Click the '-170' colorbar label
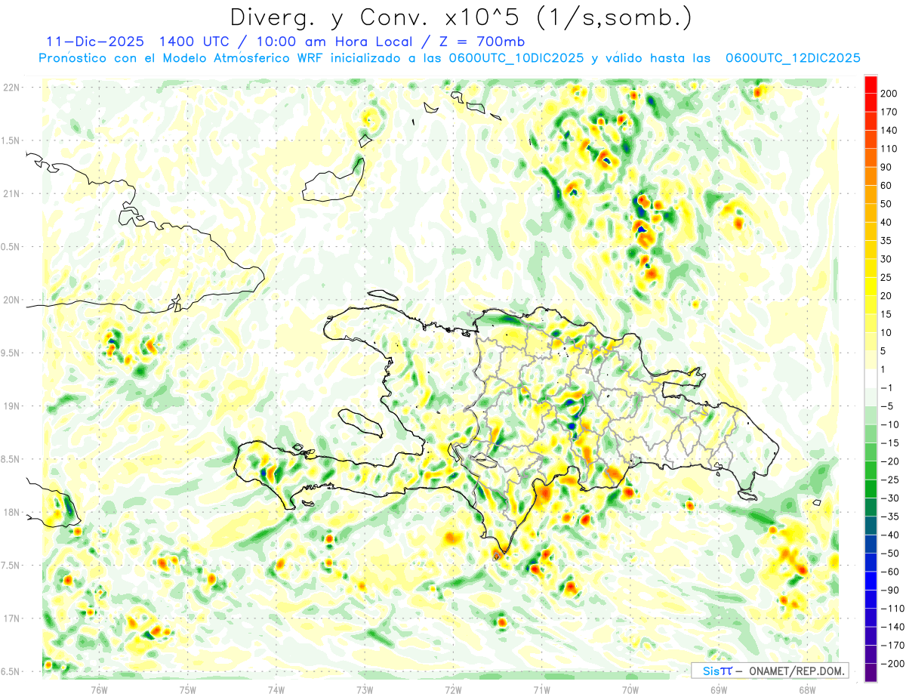 click(892, 646)
